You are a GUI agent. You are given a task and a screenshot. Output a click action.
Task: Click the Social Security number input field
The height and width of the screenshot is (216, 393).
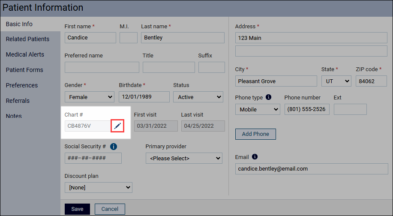[x=93, y=159]
